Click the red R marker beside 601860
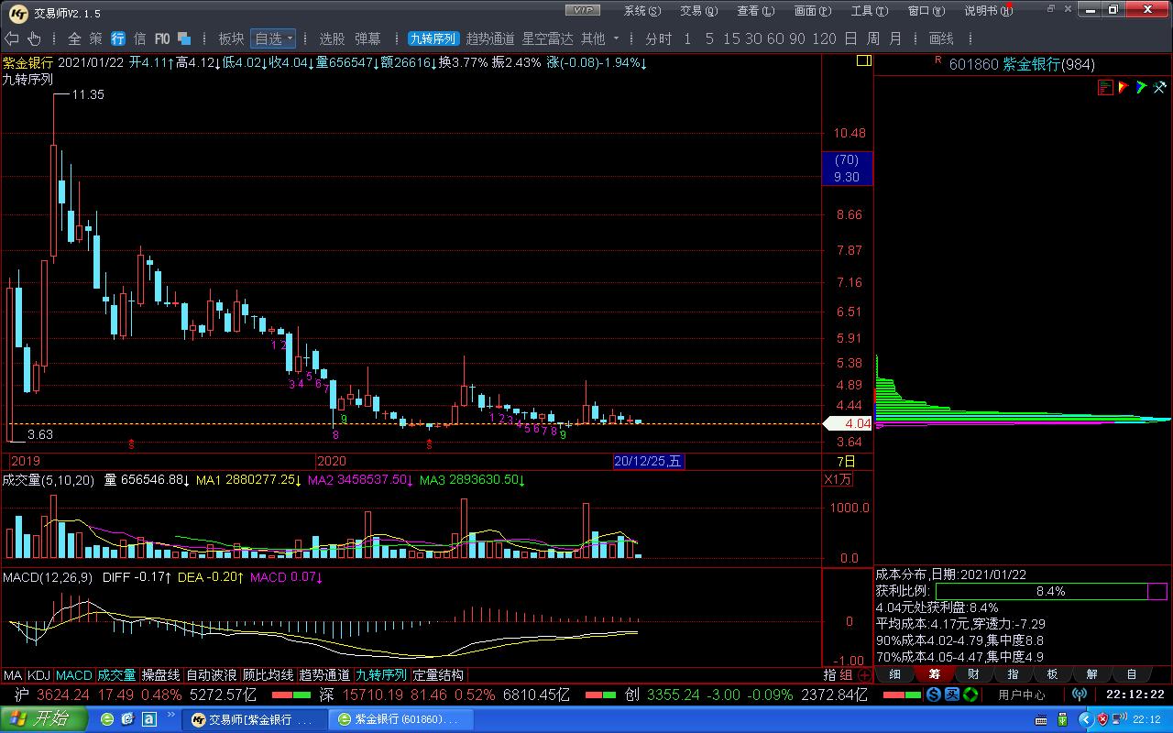Screen dimensions: 1173x733 click(x=937, y=60)
